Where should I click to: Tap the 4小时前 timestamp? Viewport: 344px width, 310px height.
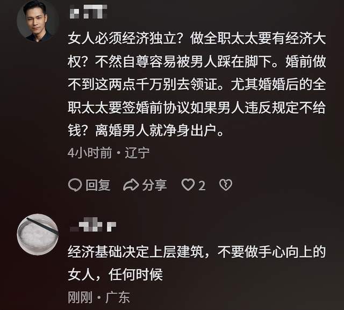click(90, 153)
